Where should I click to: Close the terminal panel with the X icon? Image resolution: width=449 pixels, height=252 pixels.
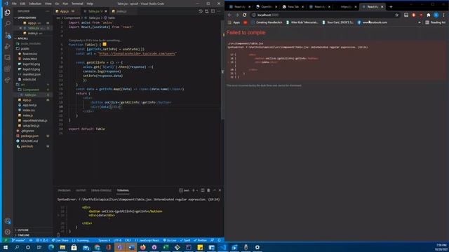tap(220, 190)
